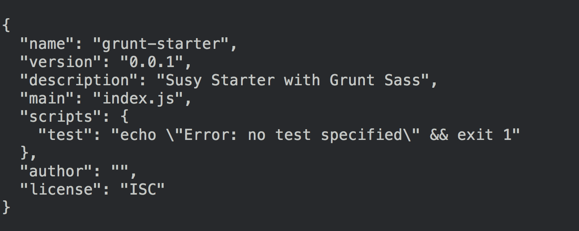Click the "grunt-starter" value string
Image resolution: width=579 pixels, height=231 pixels.
point(165,44)
